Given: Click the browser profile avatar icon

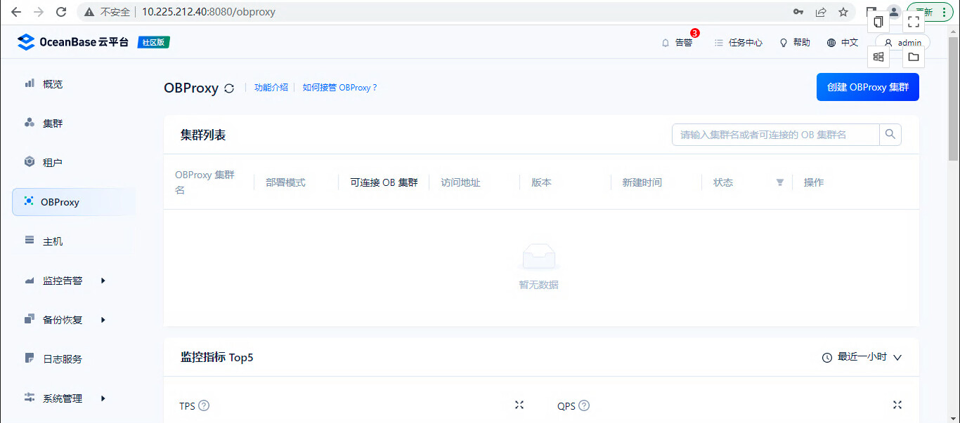Looking at the screenshot, I should pos(894,12).
